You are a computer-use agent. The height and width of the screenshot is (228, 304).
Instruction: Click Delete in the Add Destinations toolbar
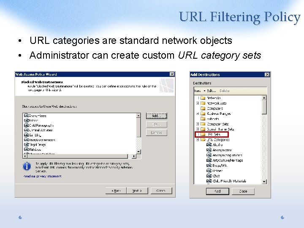tap(225, 91)
